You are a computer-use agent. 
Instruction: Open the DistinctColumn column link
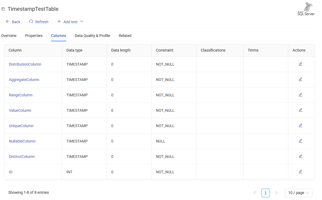click(x=22, y=157)
